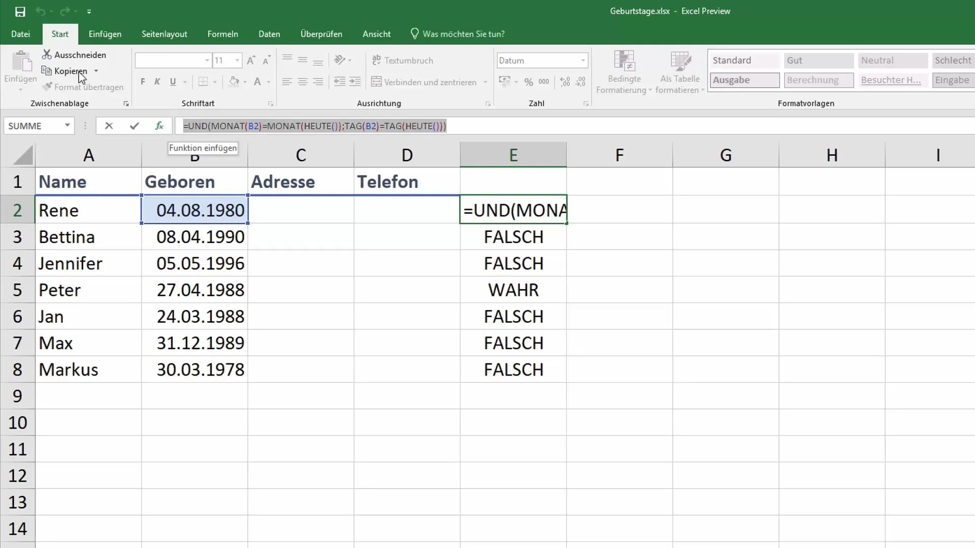Open the Ansicht ribbon tab
The height and width of the screenshot is (548, 975).
(376, 34)
